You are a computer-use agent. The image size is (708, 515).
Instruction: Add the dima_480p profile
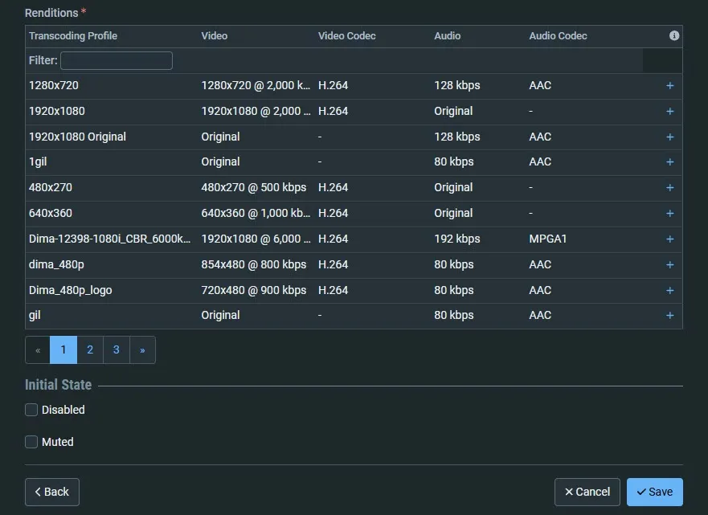669,265
